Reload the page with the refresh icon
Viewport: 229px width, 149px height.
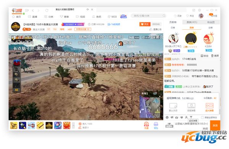point(47,11)
